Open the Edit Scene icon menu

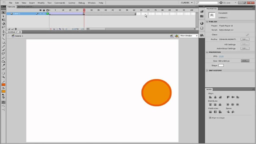(171, 36)
